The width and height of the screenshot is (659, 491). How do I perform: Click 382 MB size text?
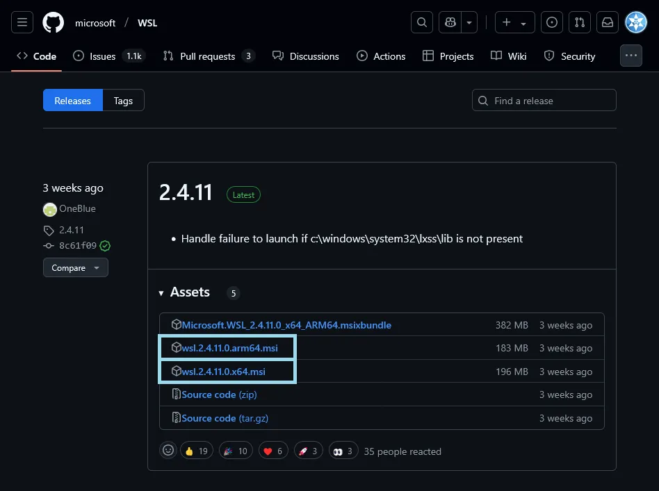point(512,326)
